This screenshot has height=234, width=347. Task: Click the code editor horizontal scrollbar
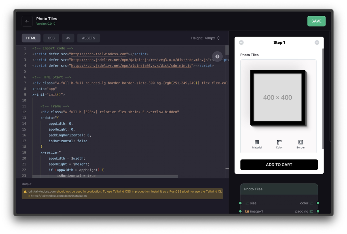tap(105, 177)
